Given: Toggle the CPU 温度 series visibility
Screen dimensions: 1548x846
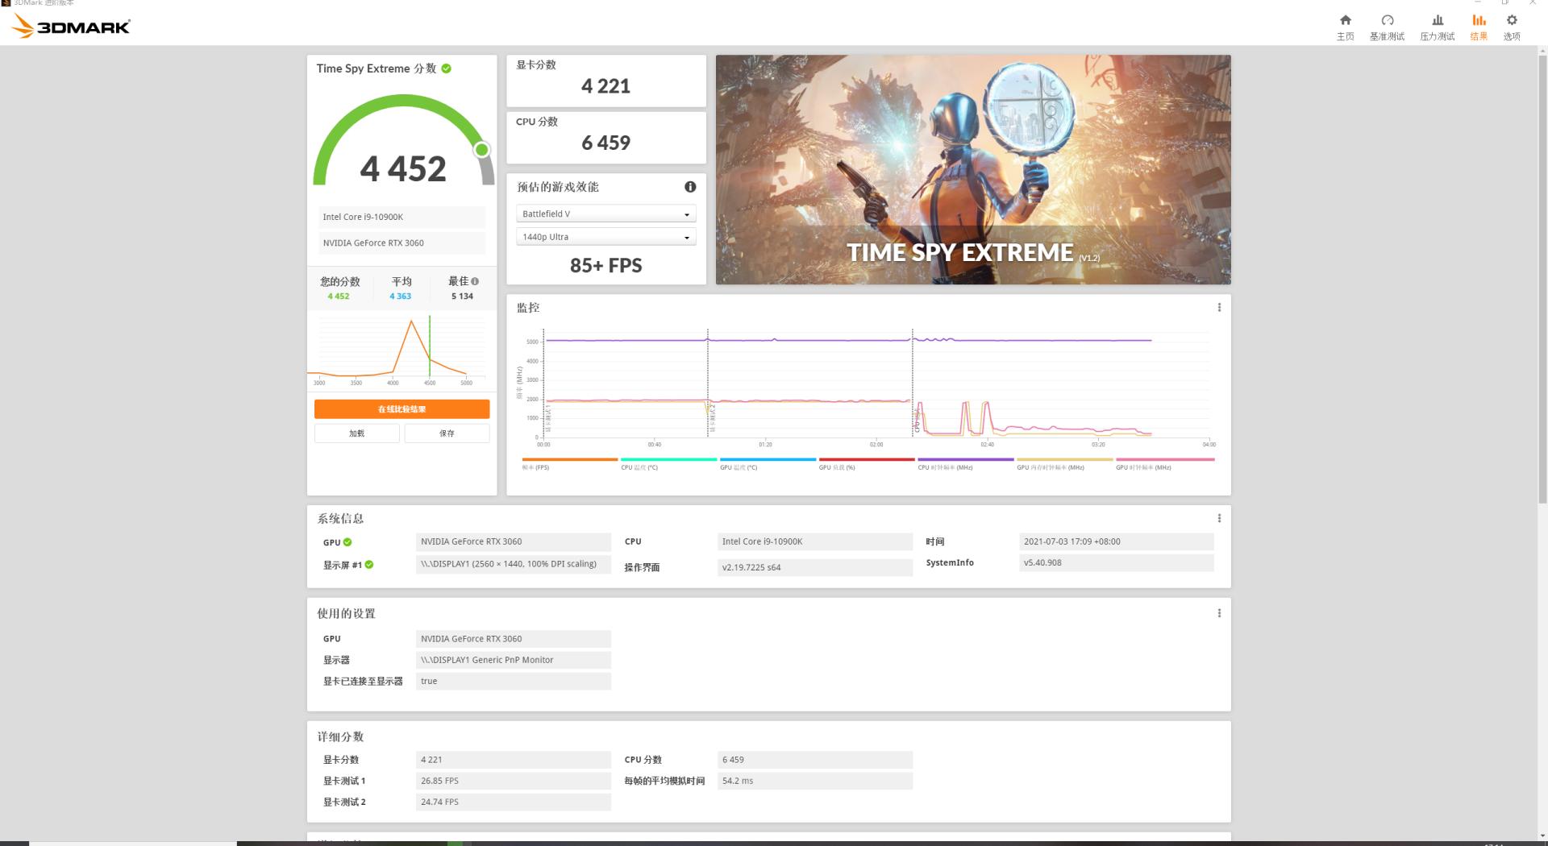Looking at the screenshot, I should pyautogui.click(x=669, y=463).
